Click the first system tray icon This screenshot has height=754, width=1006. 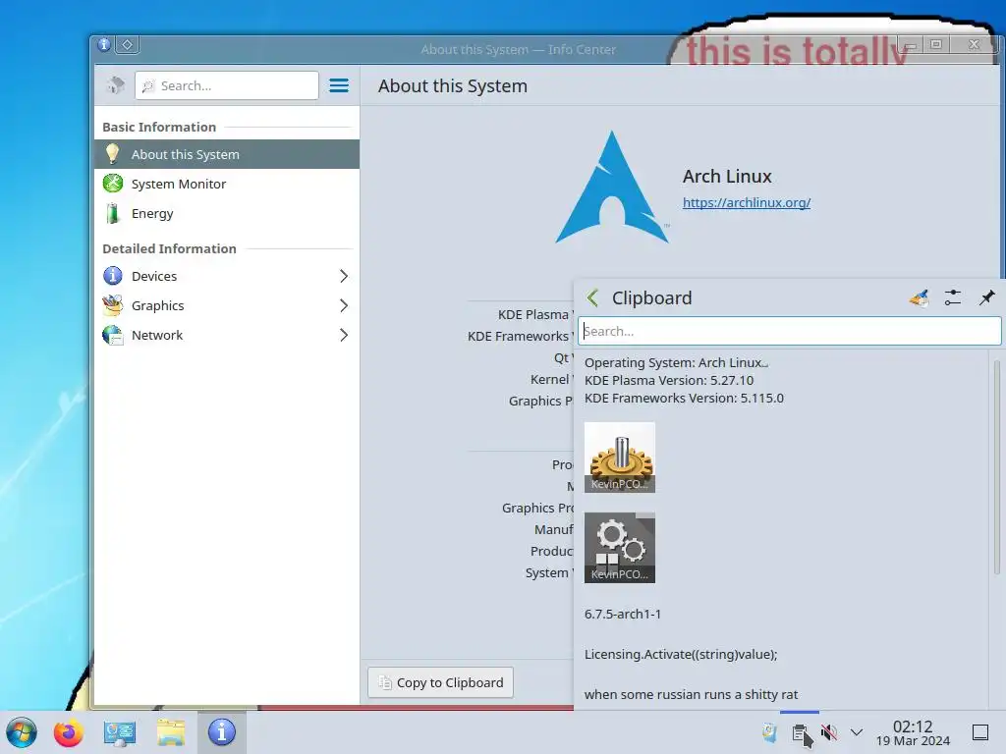[x=770, y=732]
